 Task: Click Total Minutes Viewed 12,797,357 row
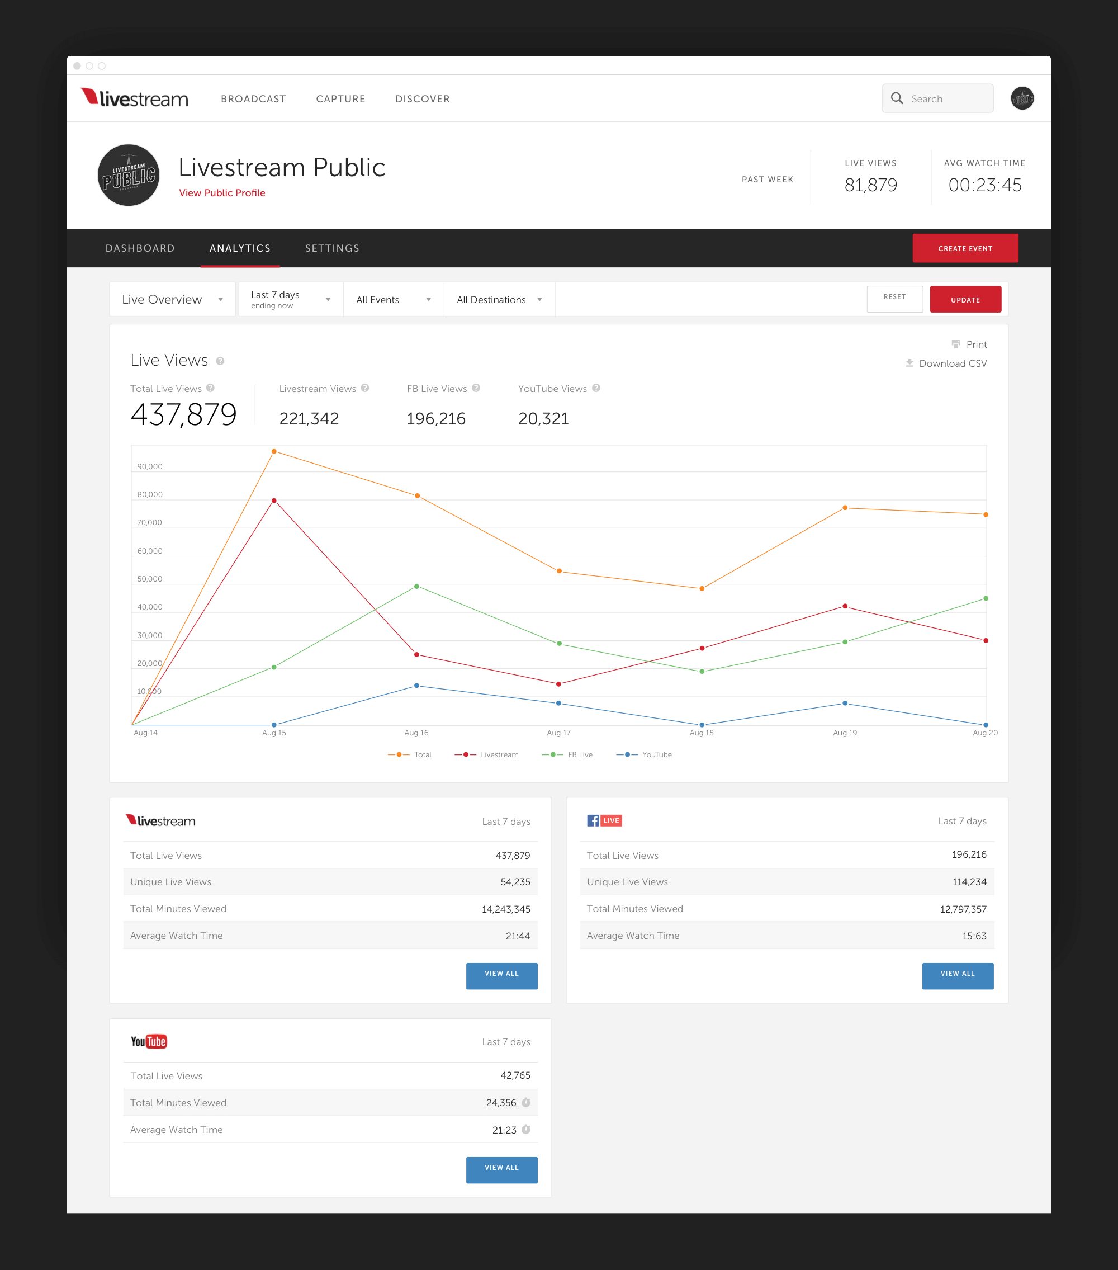click(x=787, y=909)
